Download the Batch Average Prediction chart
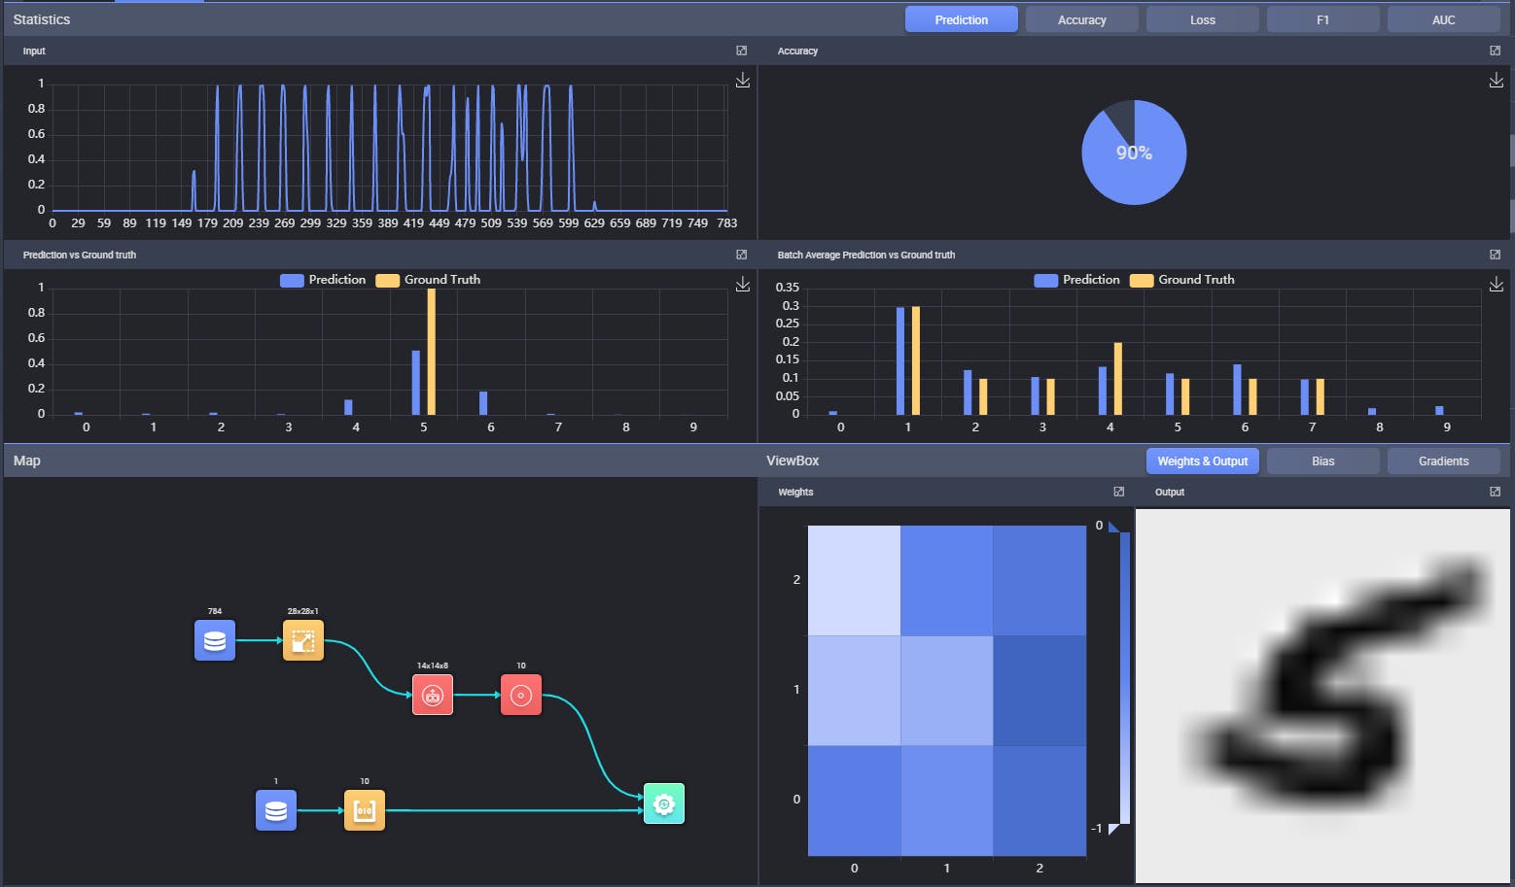 tap(1497, 284)
